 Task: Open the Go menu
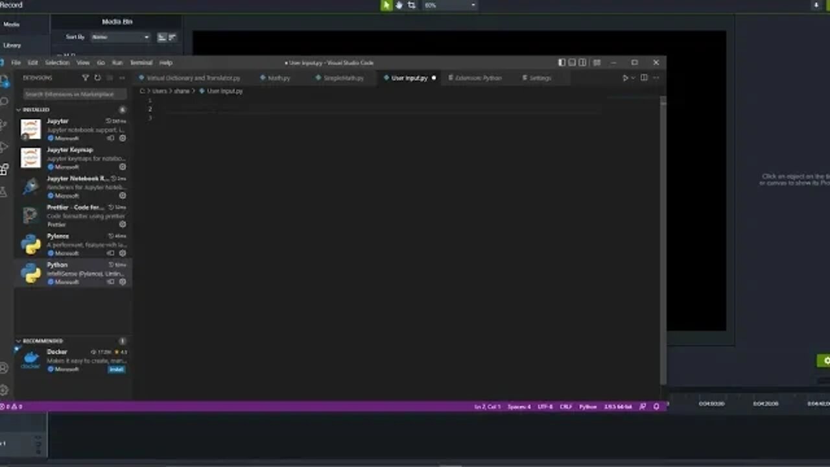[x=101, y=63]
